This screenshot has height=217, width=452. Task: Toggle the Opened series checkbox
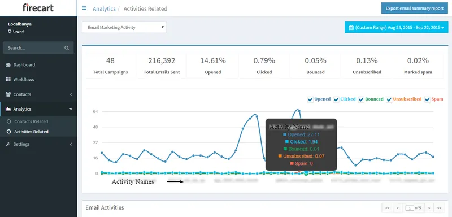[x=310, y=99]
